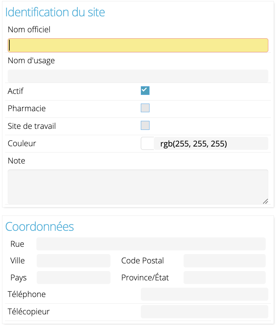
Task: Click the Couleur label text
Action: tap(22, 143)
